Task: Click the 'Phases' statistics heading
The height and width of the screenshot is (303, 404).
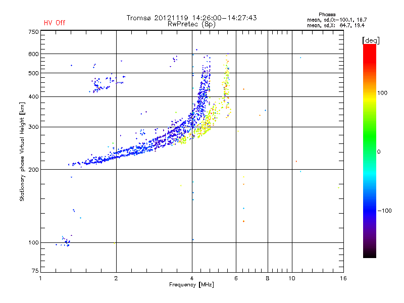Action: click(327, 15)
